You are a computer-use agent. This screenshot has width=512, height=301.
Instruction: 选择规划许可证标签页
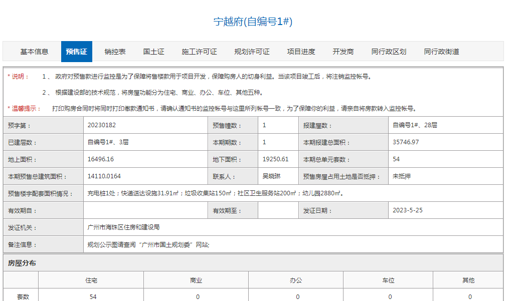(252, 51)
